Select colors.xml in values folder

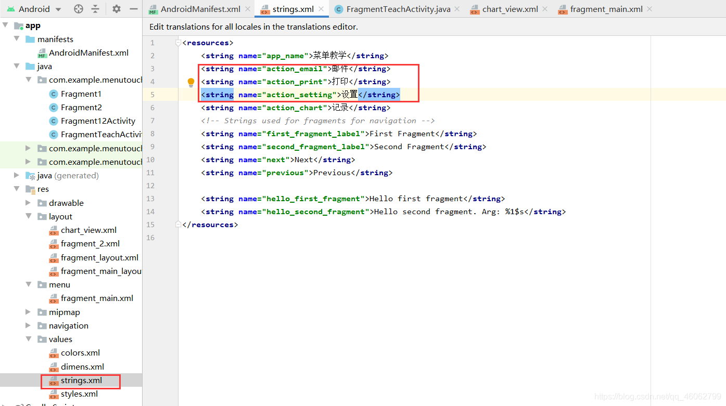tap(80, 352)
